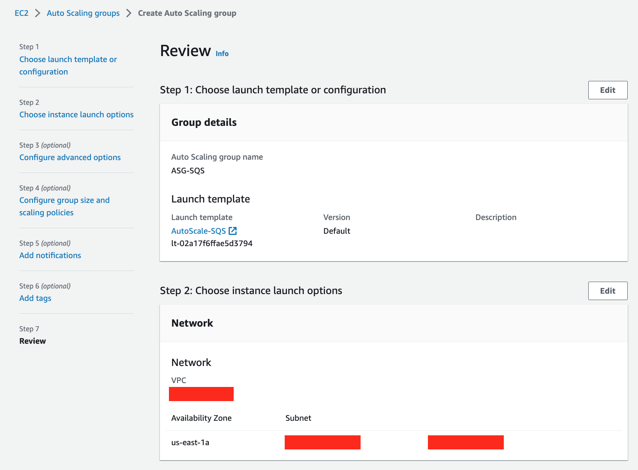Open the Auto Scaling groups breadcrumb link
This screenshot has height=470, width=638.
pyautogui.click(x=83, y=13)
